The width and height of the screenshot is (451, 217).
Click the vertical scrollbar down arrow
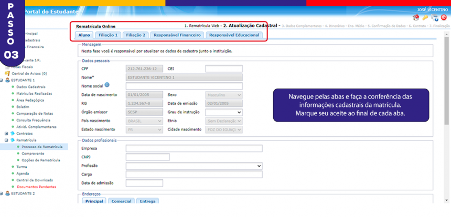click(x=446, y=200)
